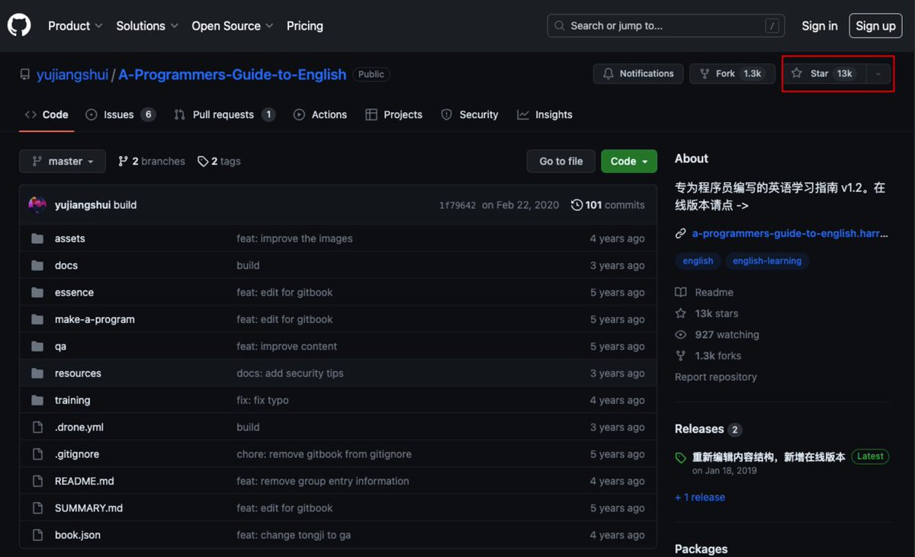Click the .gitignore file icon
This screenshot has height=557, width=915.
point(37,454)
